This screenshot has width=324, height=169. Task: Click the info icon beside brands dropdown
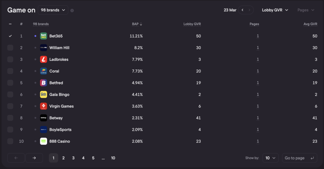pyautogui.click(x=72, y=10)
